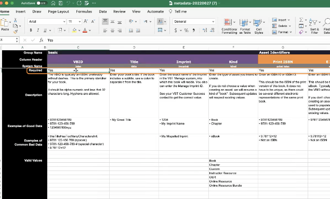Click the Tell me search box

[x=178, y=11]
